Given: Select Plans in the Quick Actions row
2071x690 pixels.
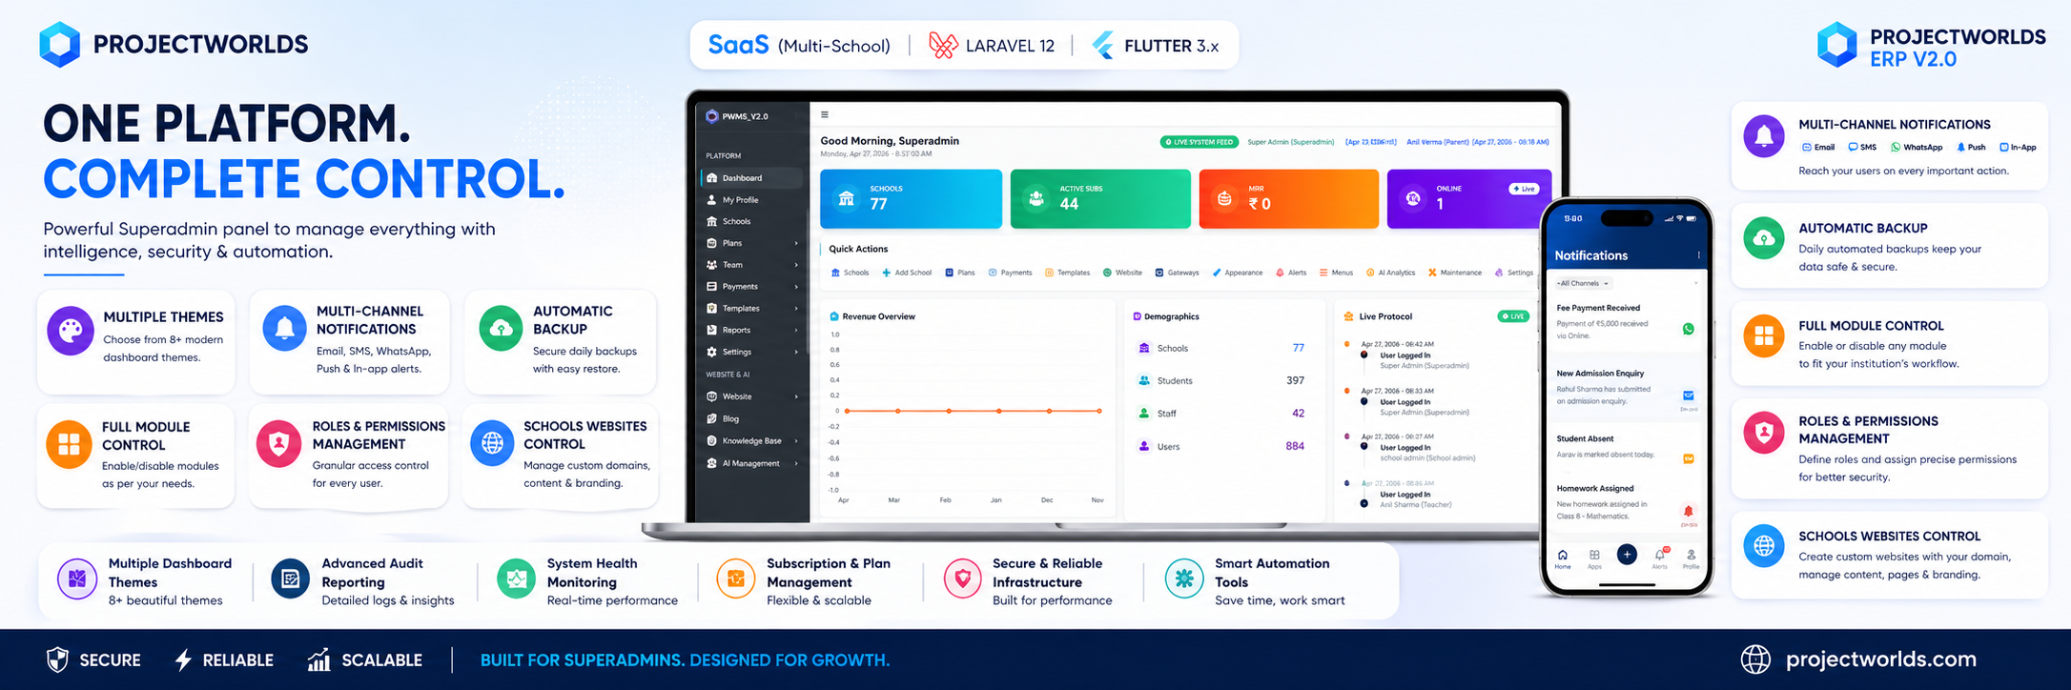Looking at the screenshot, I should pos(960,273).
